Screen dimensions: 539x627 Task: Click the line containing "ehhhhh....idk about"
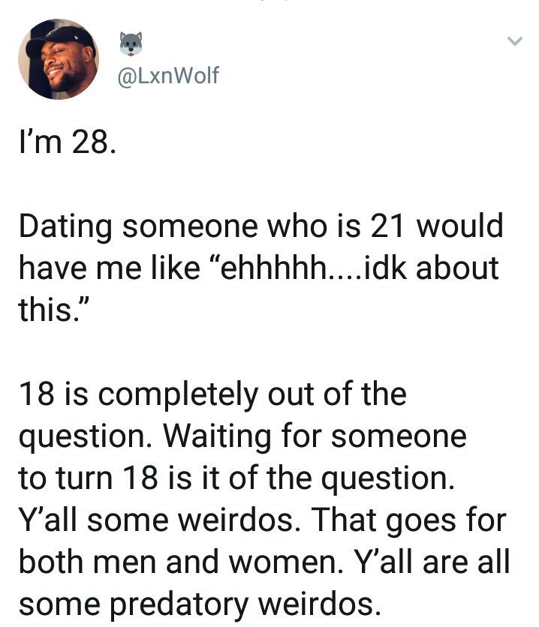pos(257,268)
